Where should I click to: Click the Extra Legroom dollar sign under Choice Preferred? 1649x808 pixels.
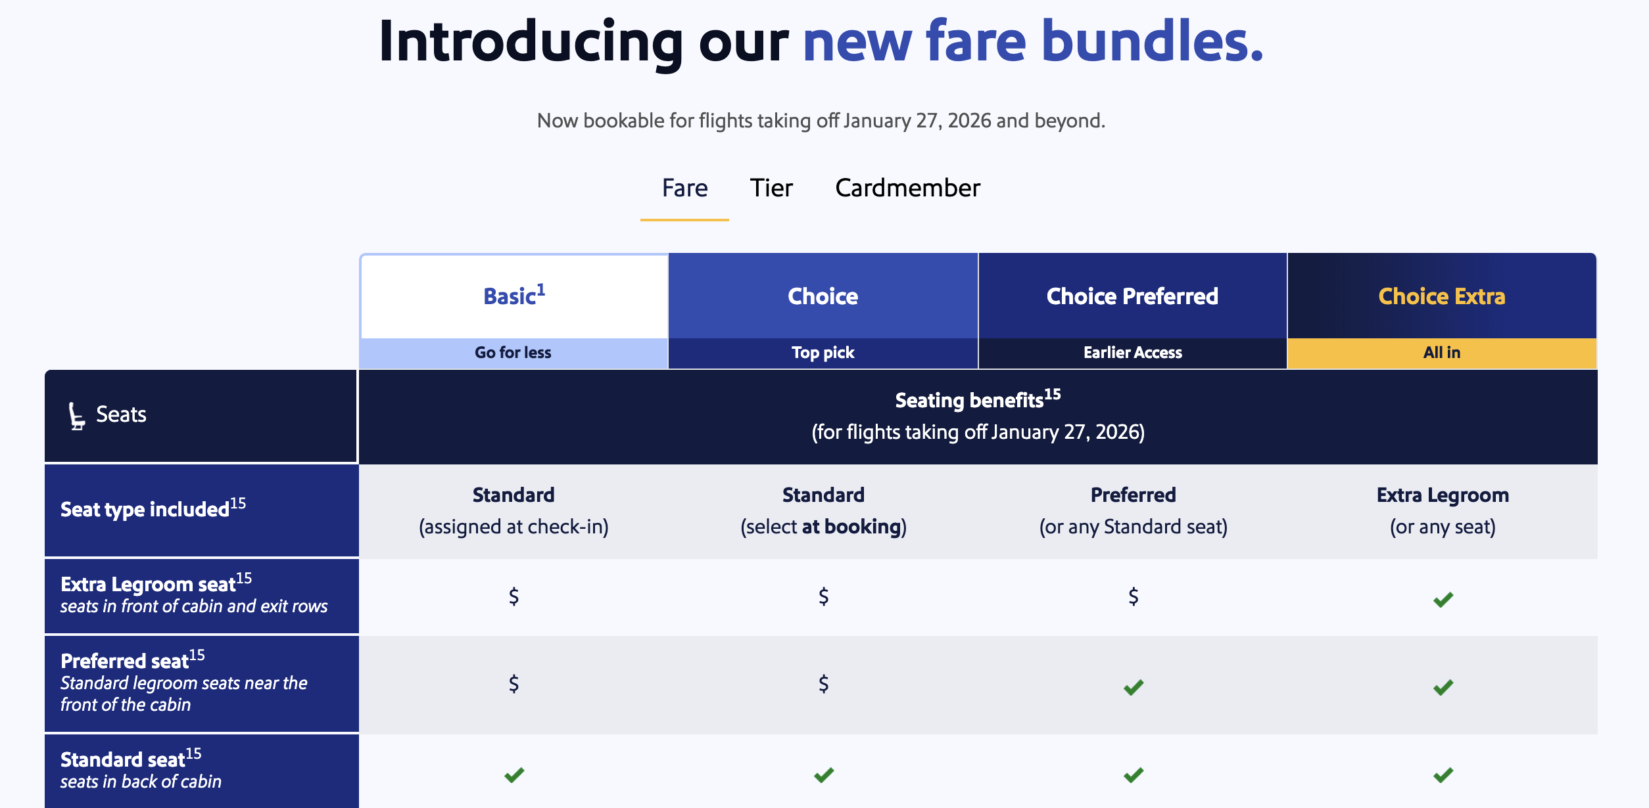tap(1133, 596)
